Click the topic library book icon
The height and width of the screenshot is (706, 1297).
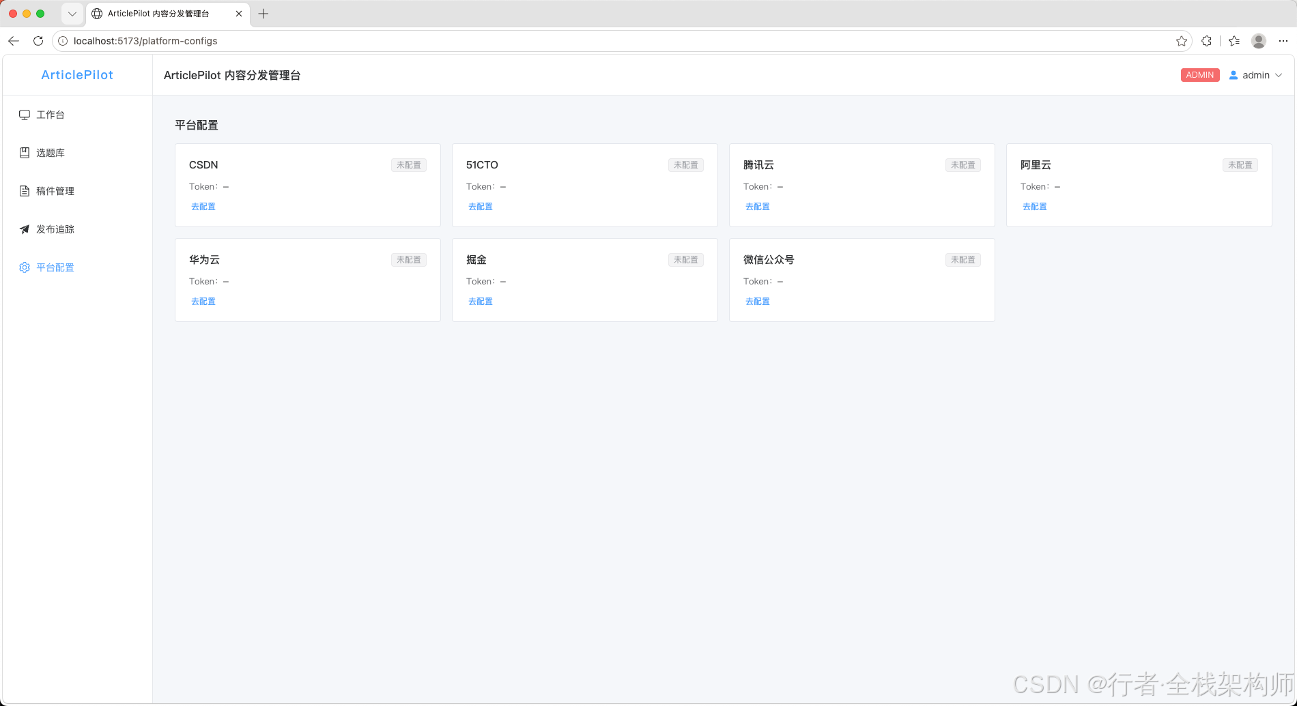coord(25,153)
